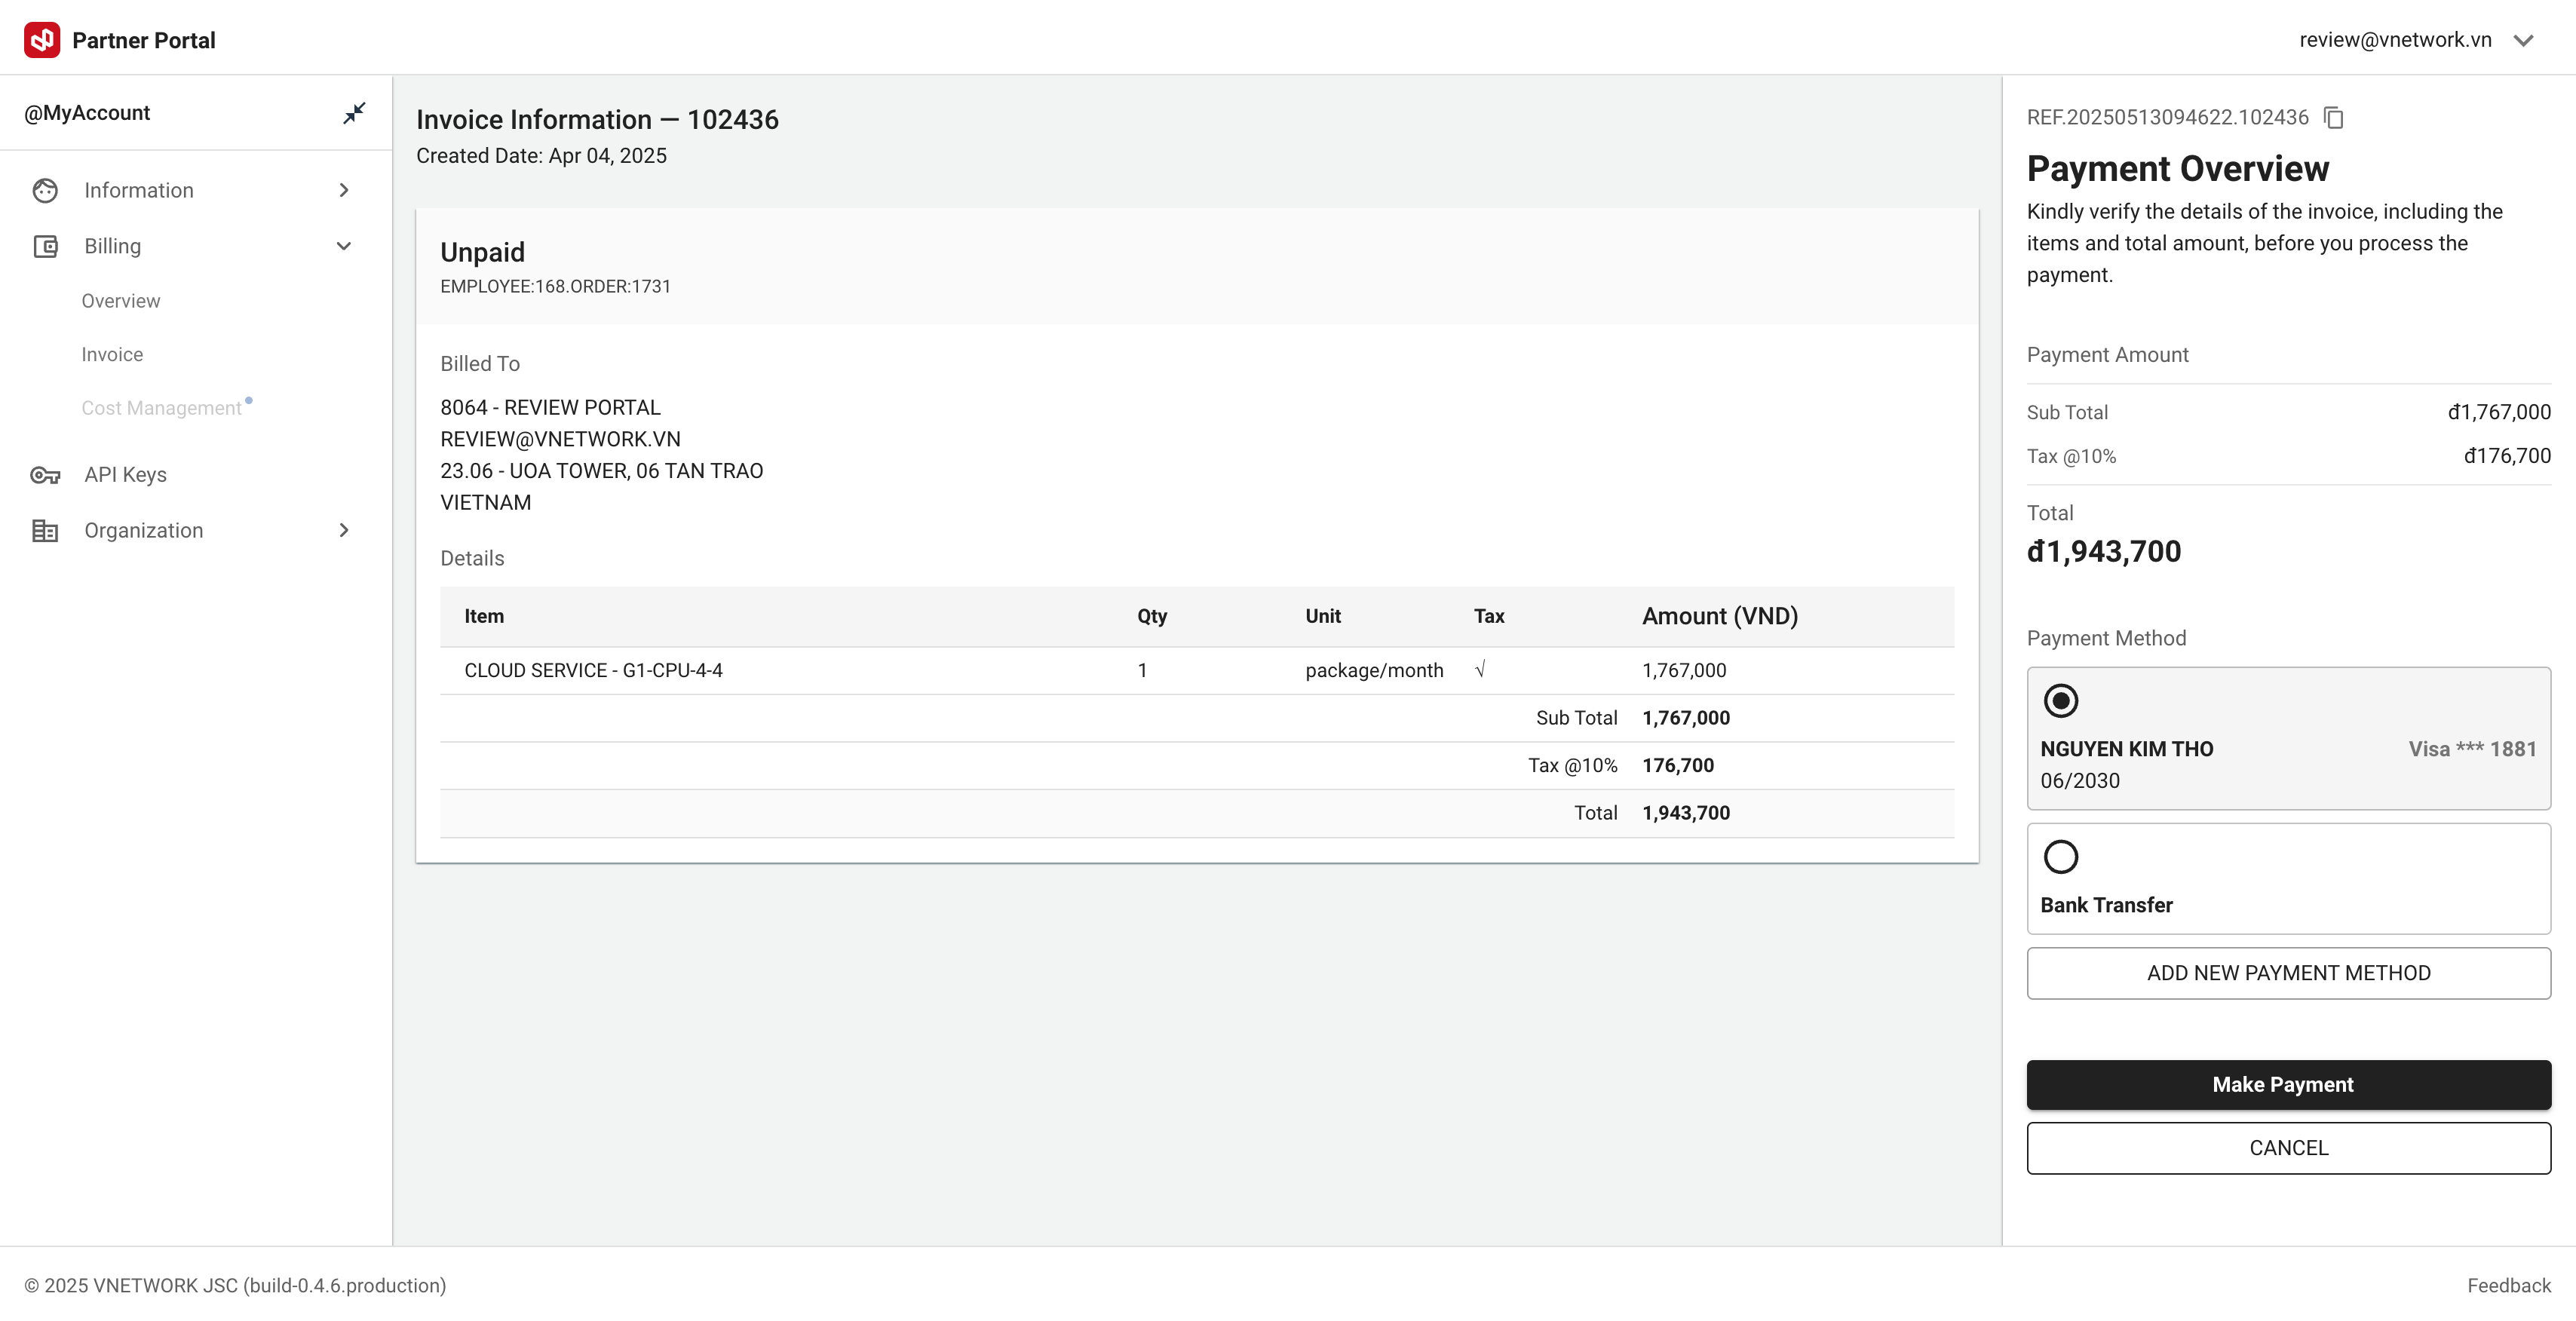
Task: Click the Amount (VND) column header
Action: (1720, 616)
